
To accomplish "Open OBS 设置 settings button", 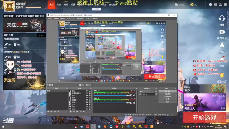I will click(167, 99).
